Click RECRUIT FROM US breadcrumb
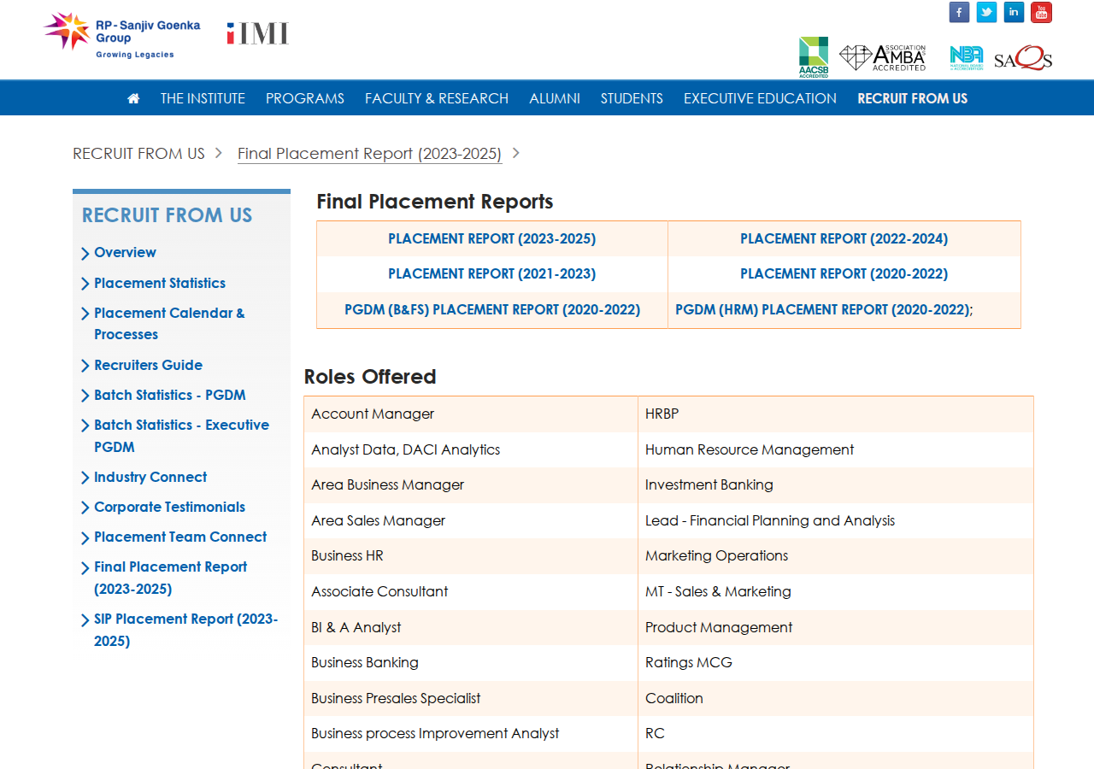 point(138,154)
